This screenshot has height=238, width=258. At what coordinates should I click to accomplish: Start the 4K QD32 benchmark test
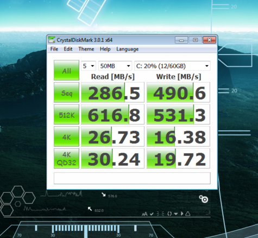[x=66, y=159]
